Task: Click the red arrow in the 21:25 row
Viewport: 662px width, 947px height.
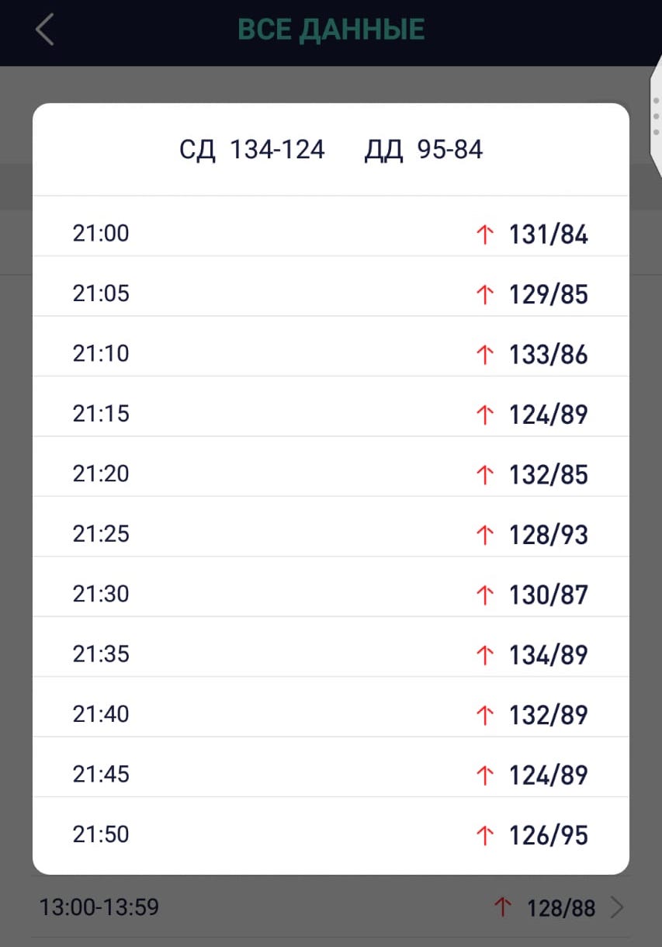Action: (x=484, y=535)
